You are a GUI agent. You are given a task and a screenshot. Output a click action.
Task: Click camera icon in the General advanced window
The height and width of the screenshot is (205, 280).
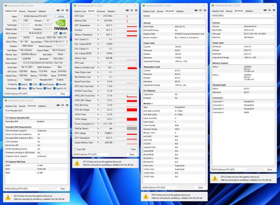point(196,11)
